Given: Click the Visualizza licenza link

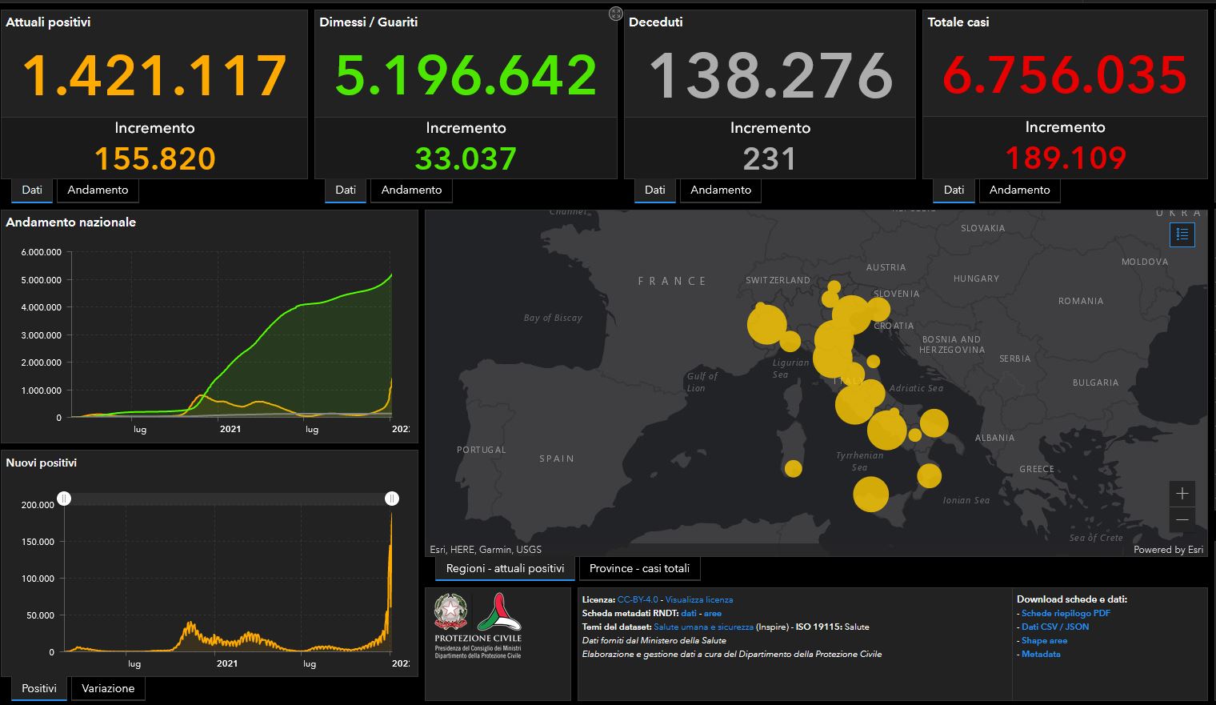Looking at the screenshot, I should tap(698, 599).
